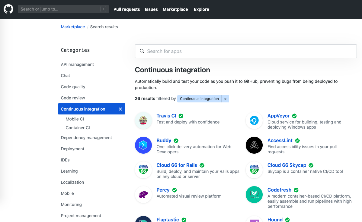Viewport: 362px width, 222px height.
Task: Open the Flaptastic listing link
Action: coord(168,220)
